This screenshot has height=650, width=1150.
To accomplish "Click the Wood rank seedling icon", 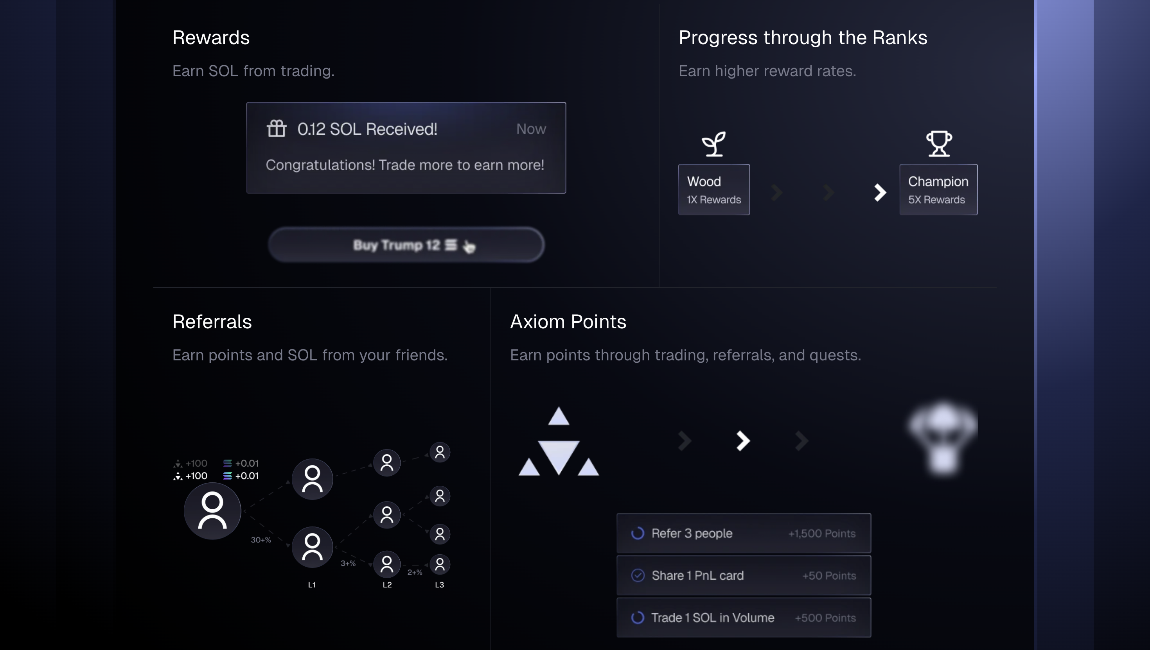I will (x=713, y=143).
